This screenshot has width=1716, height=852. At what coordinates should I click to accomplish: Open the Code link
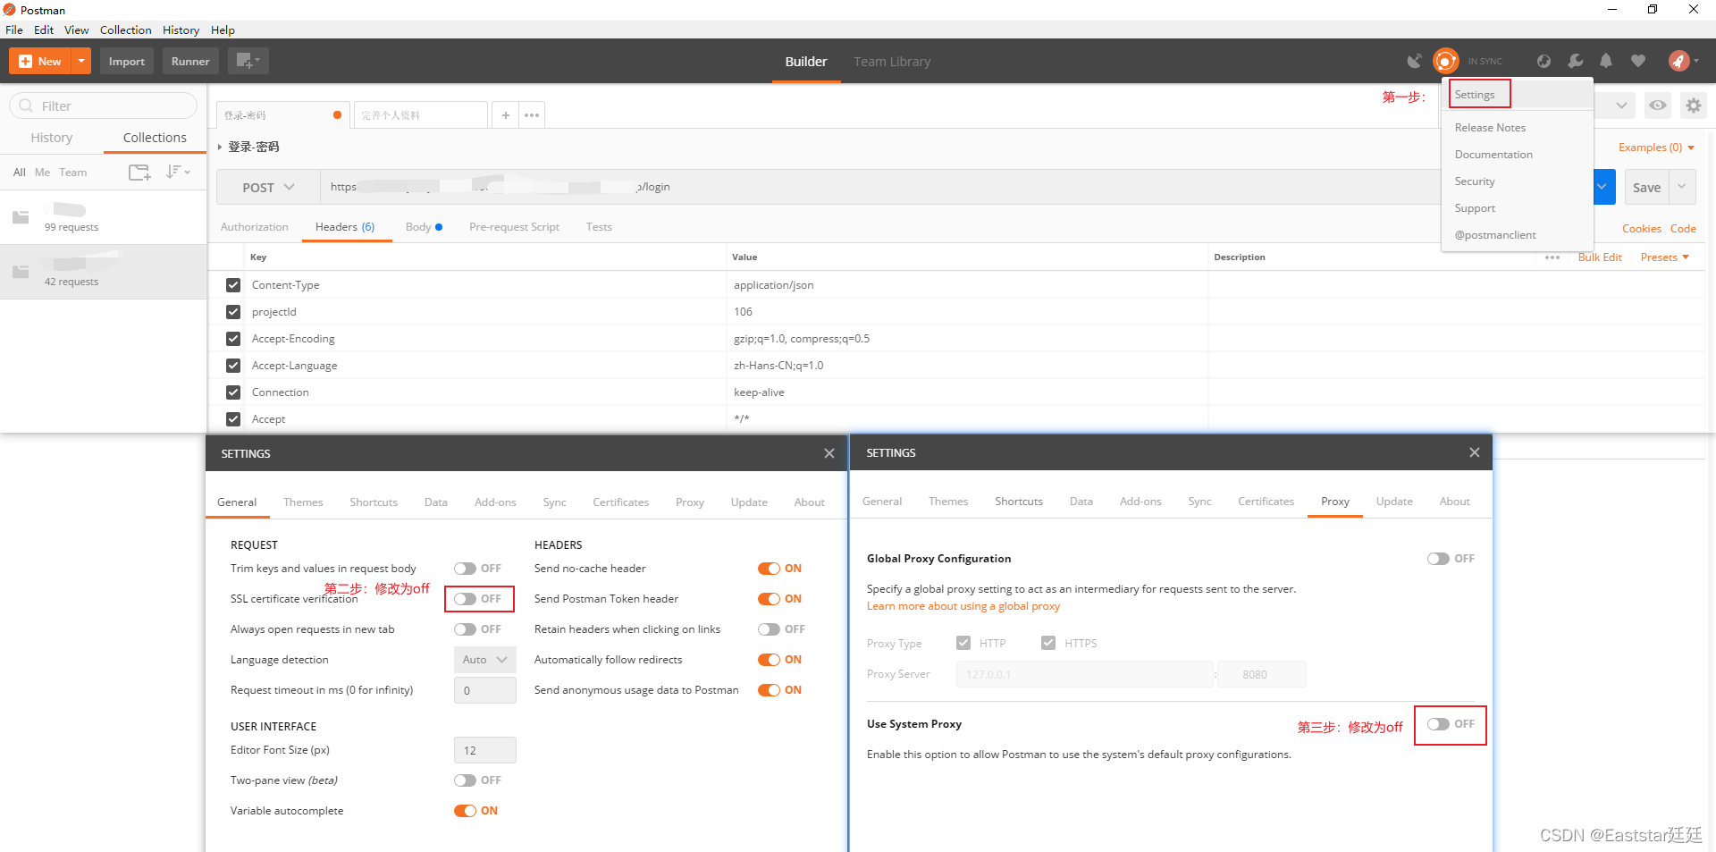click(1683, 229)
